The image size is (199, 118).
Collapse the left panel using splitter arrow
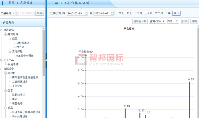click(x=46, y=61)
